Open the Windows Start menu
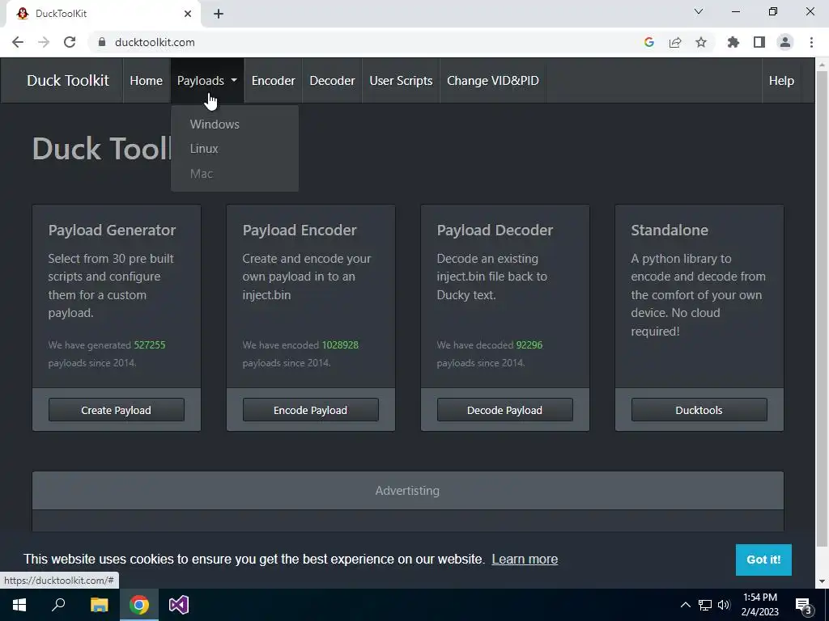Screen dimensions: 829x621 (x=19, y=605)
